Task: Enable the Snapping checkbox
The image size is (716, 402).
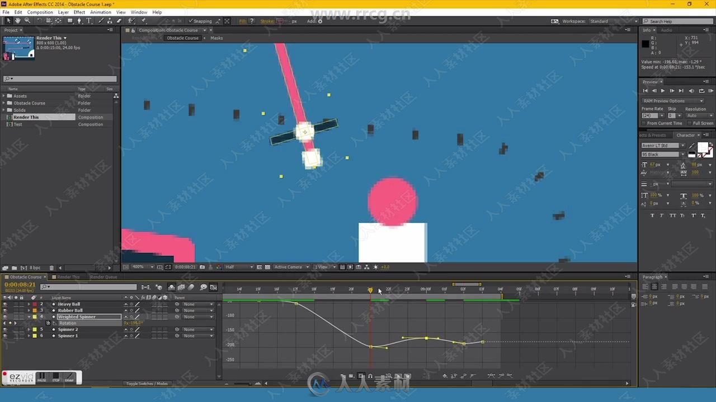Action: pyautogui.click(x=191, y=21)
